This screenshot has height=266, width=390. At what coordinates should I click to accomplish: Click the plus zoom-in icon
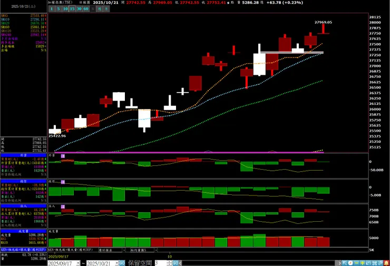click(x=363, y=263)
